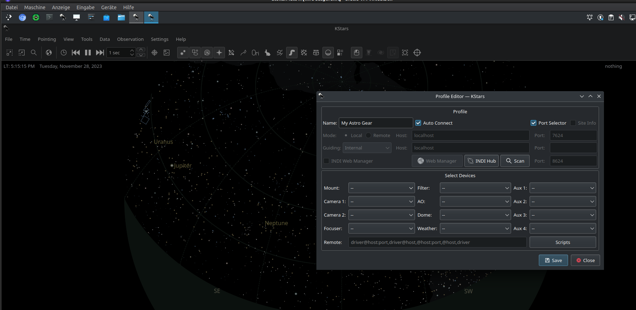
Task: Zoom out of the sky map
Action: pos(22,53)
